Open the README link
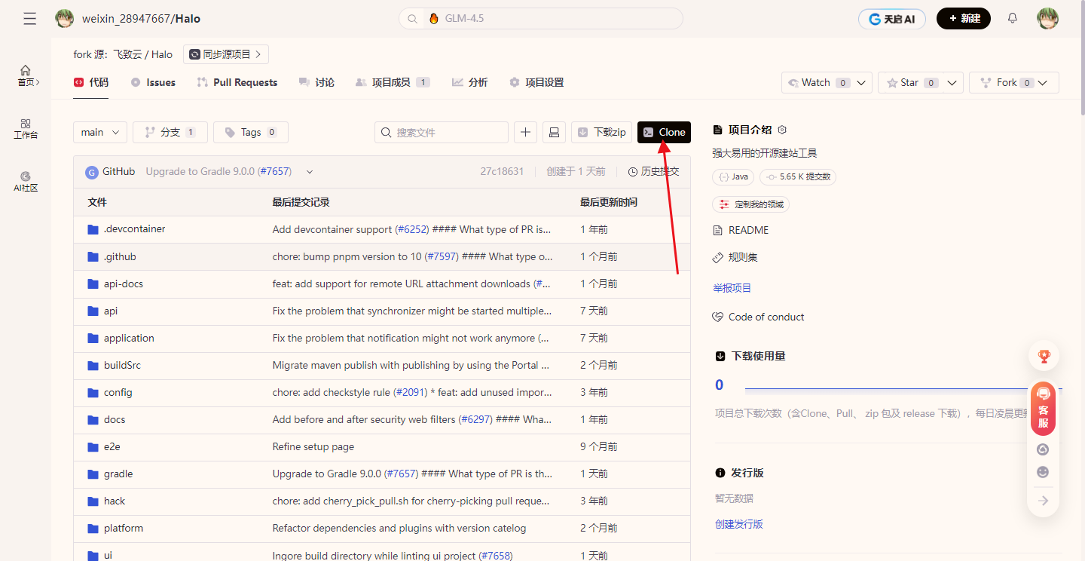 (x=748, y=230)
